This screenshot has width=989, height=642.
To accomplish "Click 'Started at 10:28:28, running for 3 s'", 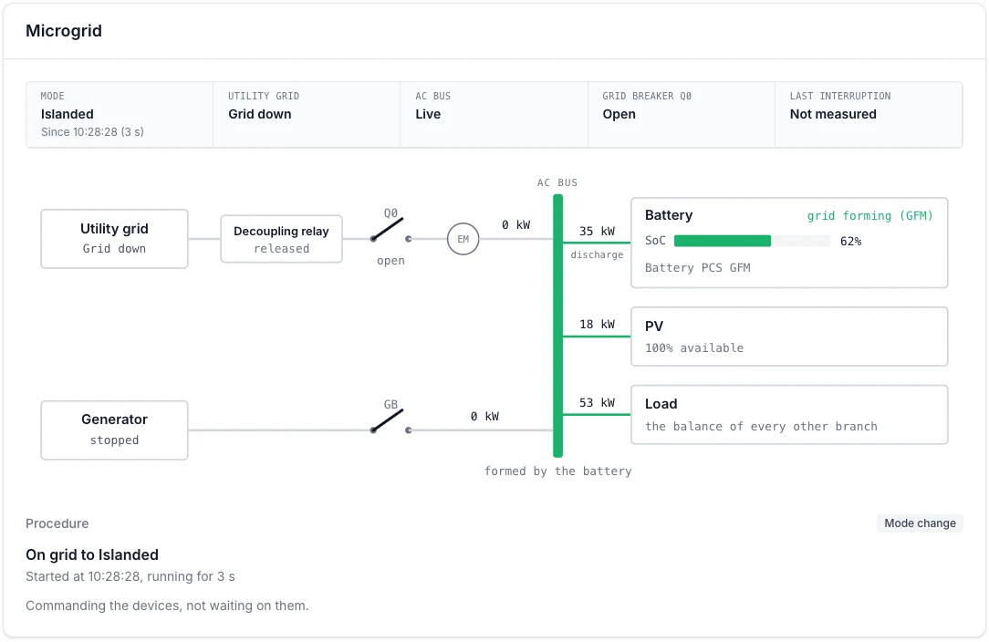I will [130, 576].
